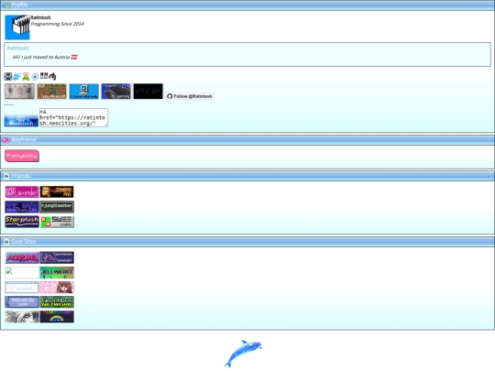
Task: Open the Starplush friend banner
Action: [22, 222]
